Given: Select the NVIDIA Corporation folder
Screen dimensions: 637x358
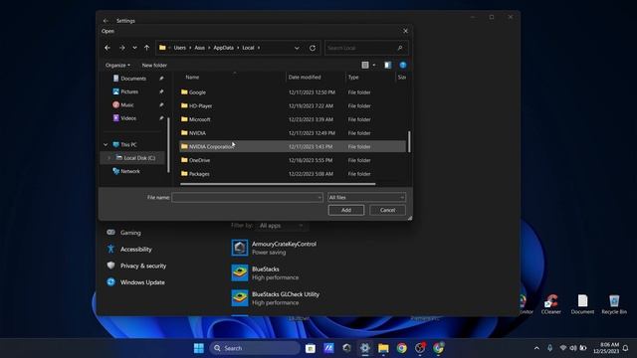Looking at the screenshot, I should [x=293, y=146].
